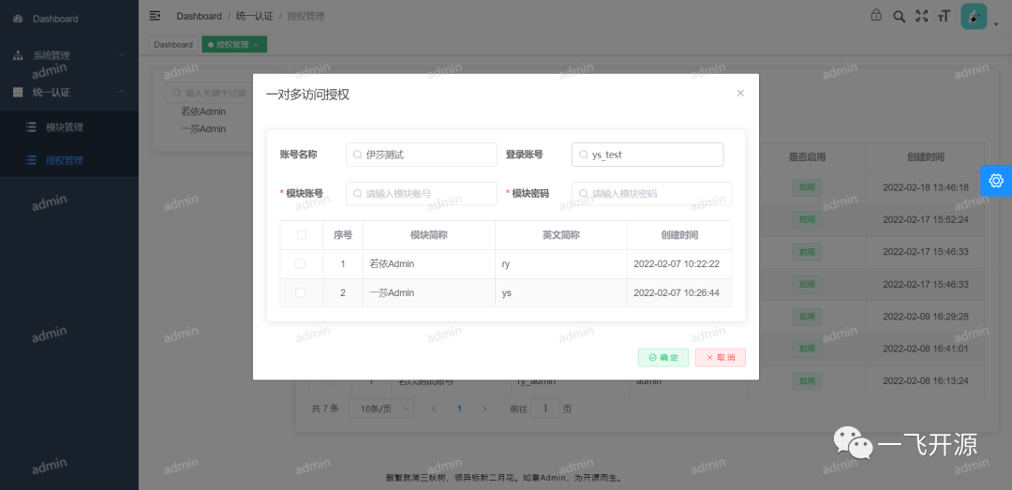Select 一莎Admin in the left tree
The height and width of the screenshot is (490, 1012).
203,129
